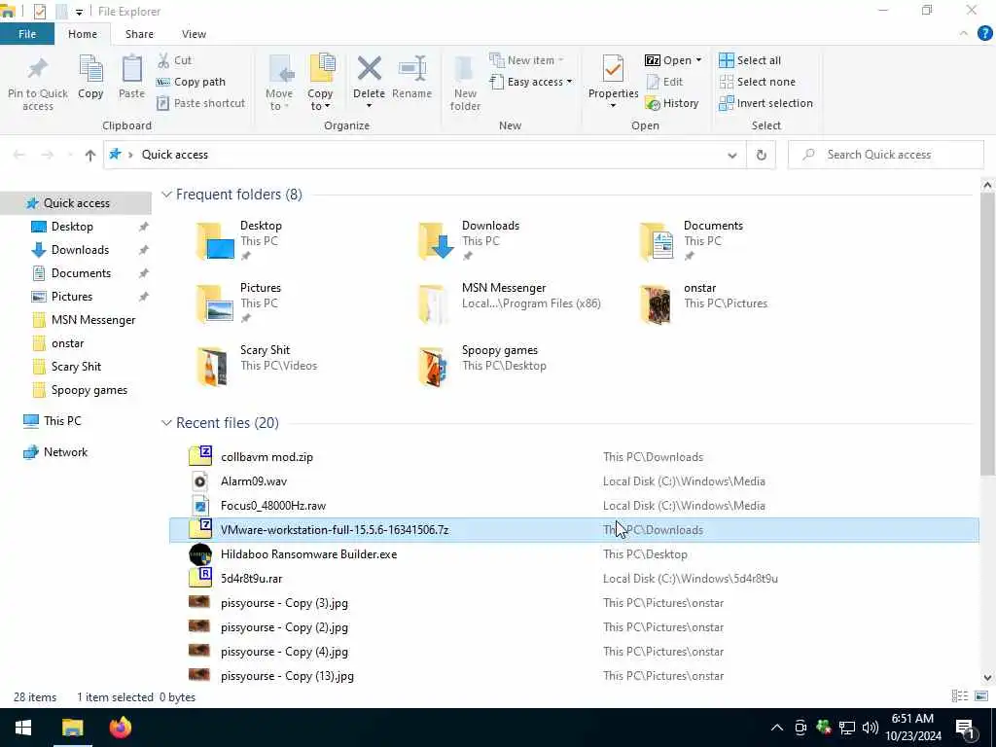Select the Documents frequent folder tile
Image resolution: width=996 pixels, height=747 pixels.
coord(693,242)
